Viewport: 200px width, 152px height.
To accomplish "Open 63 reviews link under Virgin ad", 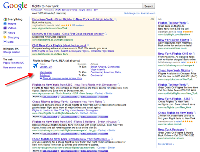I will coord(78,25).
